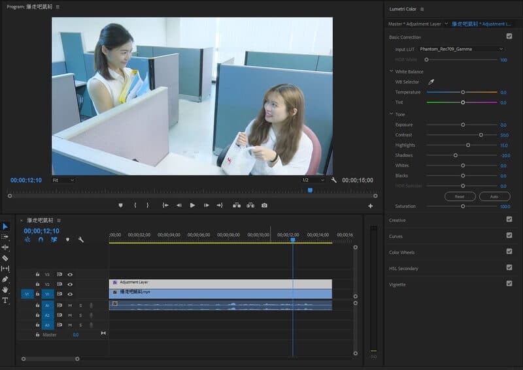
Task: Select the Type tool
Action: pos(5,300)
